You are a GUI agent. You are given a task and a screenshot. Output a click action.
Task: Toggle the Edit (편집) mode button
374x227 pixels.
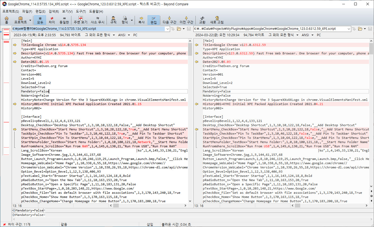(154, 20)
